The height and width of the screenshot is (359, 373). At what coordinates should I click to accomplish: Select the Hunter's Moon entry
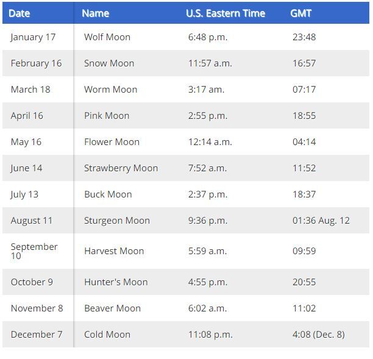click(x=116, y=282)
